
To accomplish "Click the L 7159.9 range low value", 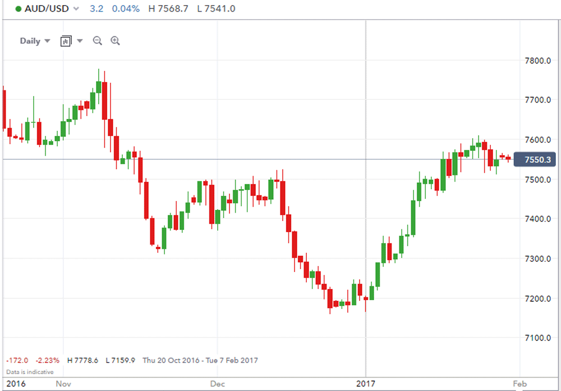I will pos(121,360).
